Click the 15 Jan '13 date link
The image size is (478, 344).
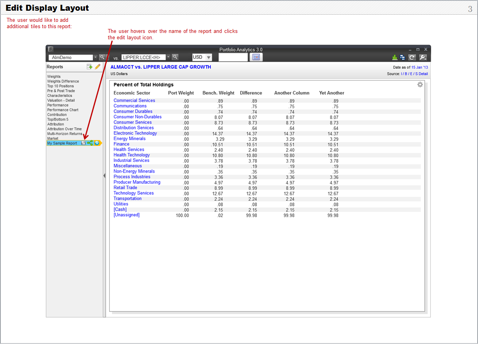[420, 67]
